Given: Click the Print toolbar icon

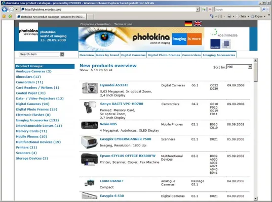Looking at the screenshot, I should (229, 16).
